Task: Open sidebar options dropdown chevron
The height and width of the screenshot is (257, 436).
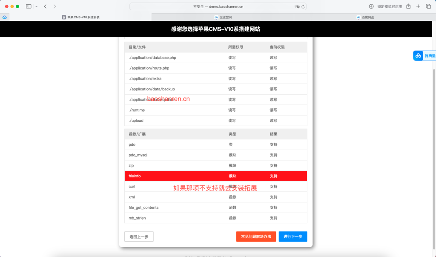Action: pyautogui.click(x=37, y=6)
